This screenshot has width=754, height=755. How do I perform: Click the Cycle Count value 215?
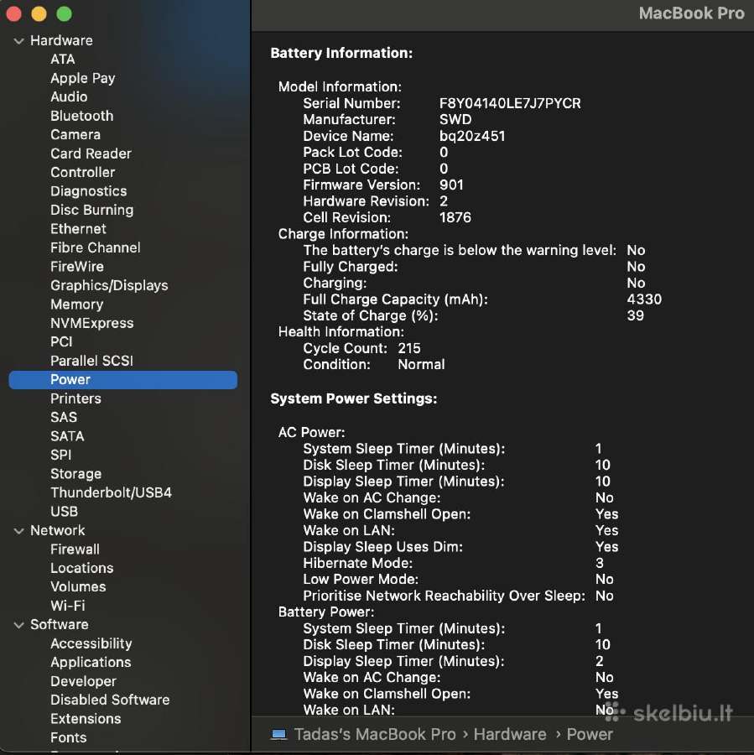[x=409, y=348]
